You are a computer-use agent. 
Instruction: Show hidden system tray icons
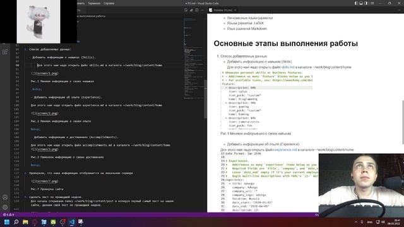356,222
